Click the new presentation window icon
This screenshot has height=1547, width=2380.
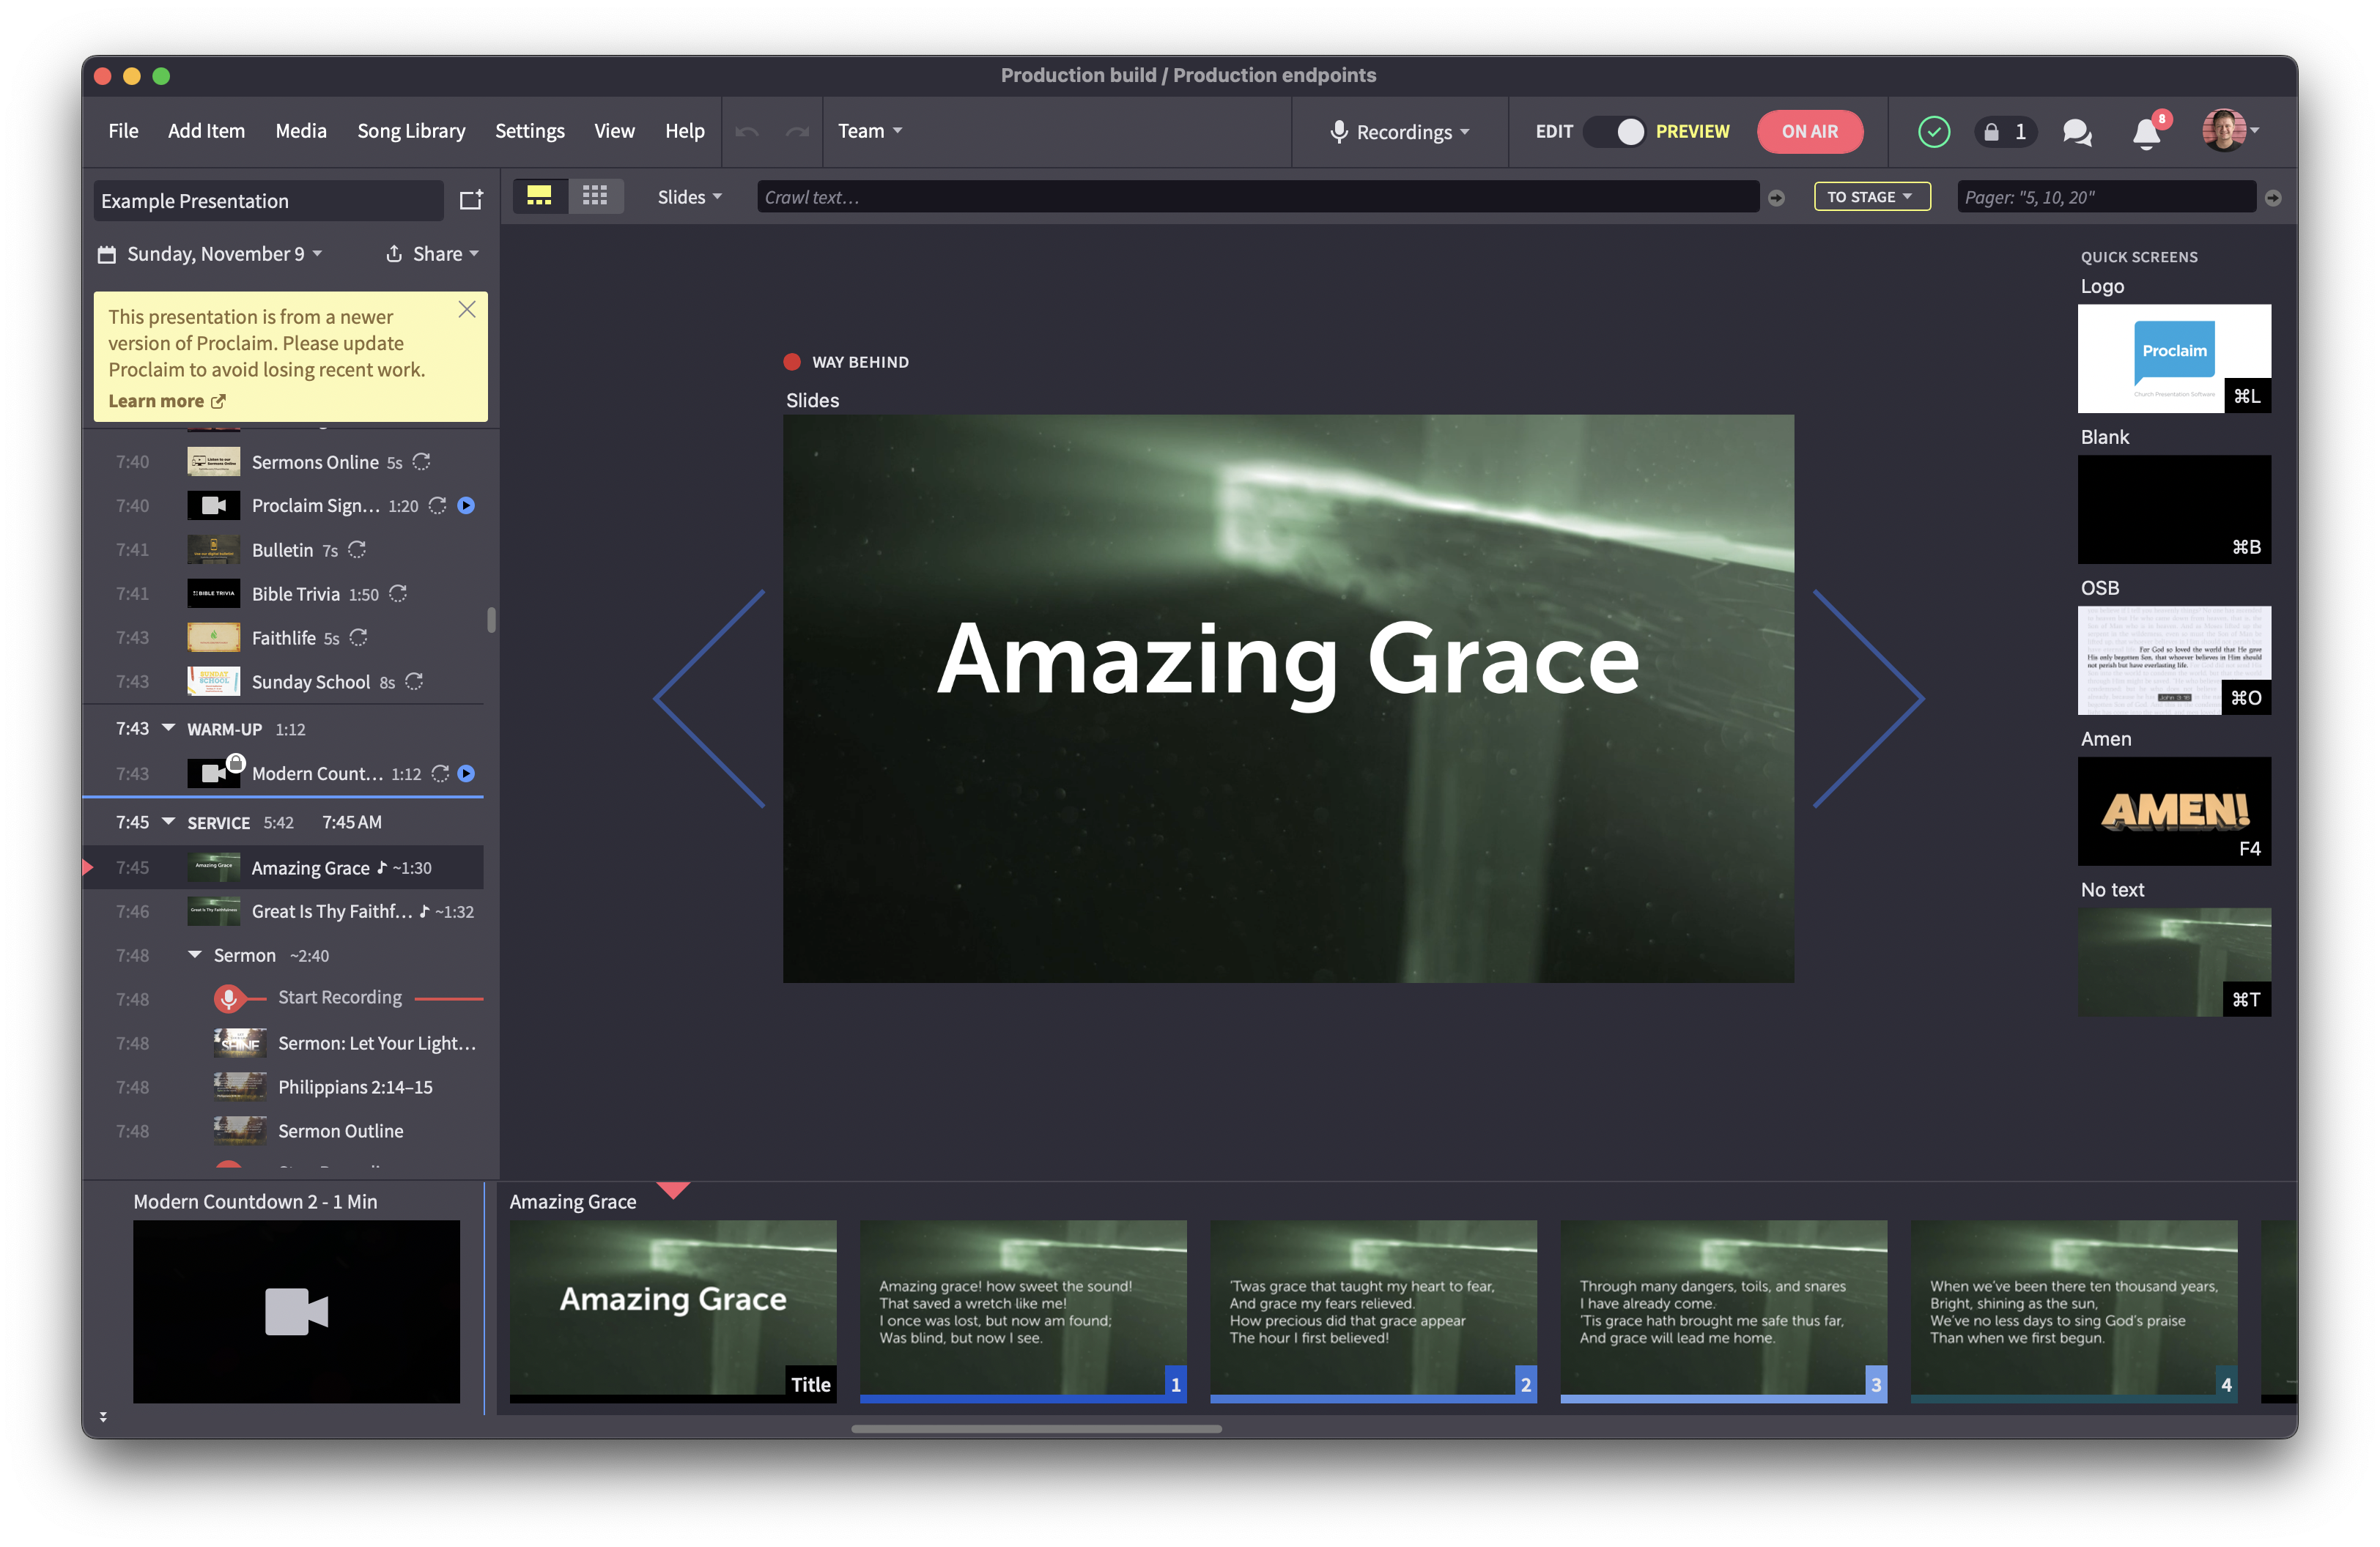coord(471,201)
